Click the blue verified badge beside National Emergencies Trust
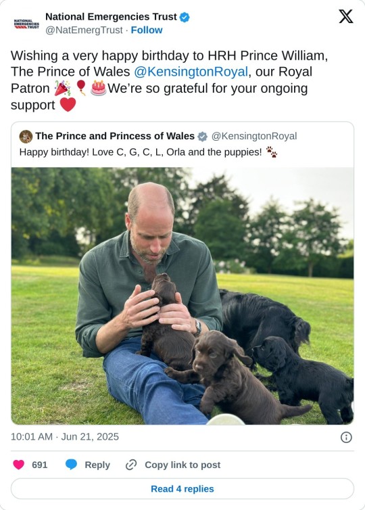 pos(185,17)
